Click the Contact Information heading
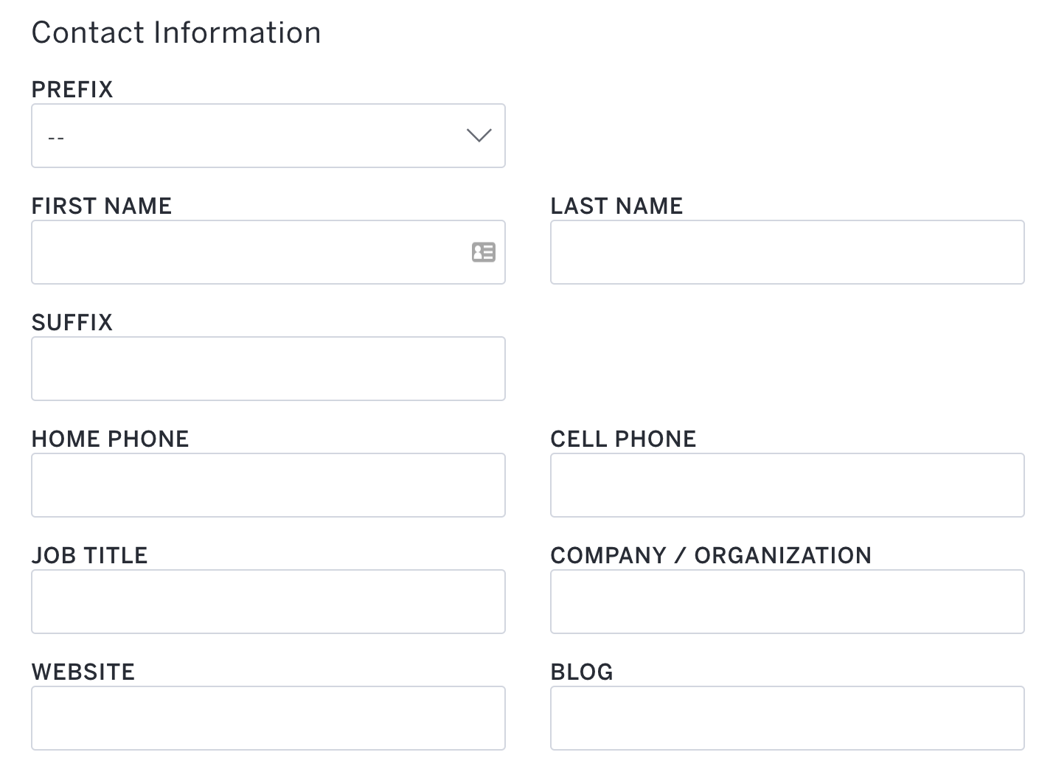The image size is (1053, 783). click(x=176, y=32)
